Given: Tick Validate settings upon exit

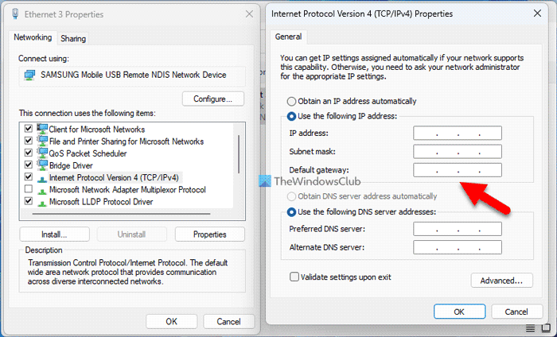Looking at the screenshot, I should (x=295, y=277).
